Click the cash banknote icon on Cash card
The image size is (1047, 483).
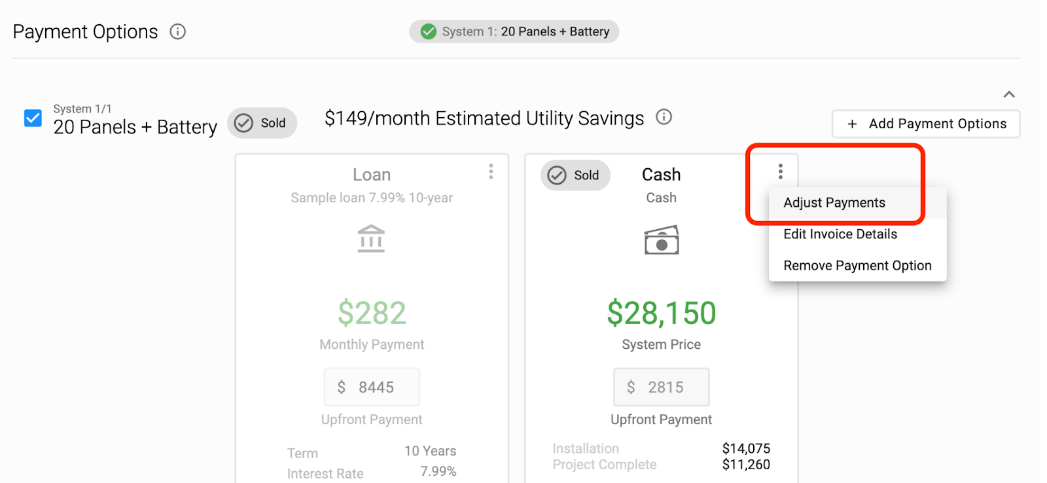(662, 240)
